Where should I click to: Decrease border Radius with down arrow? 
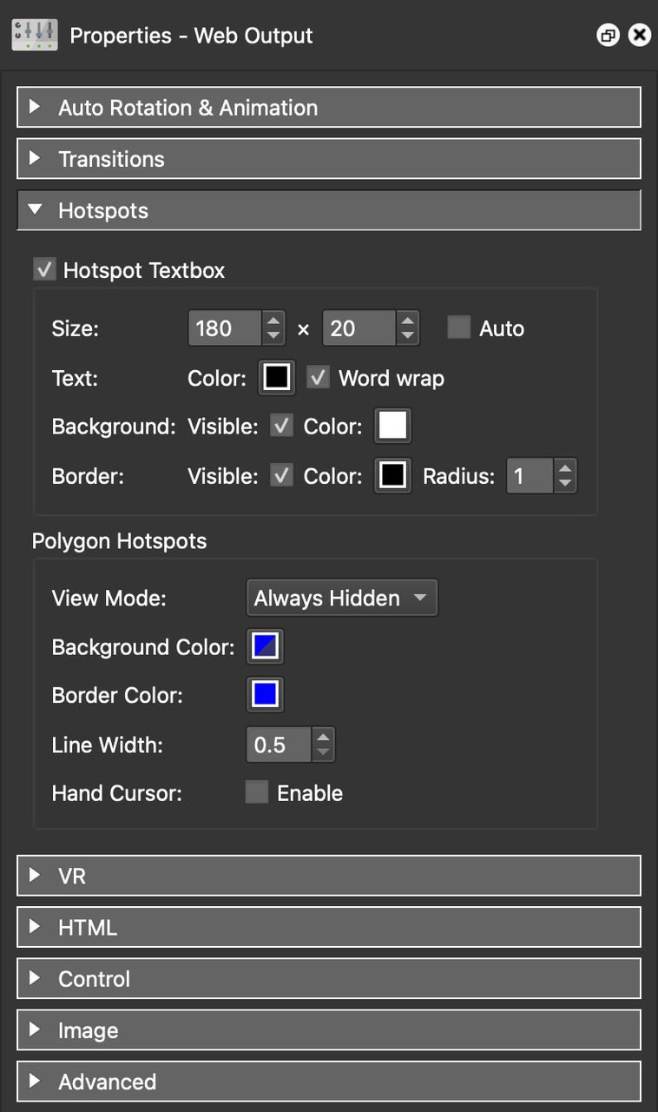click(565, 485)
